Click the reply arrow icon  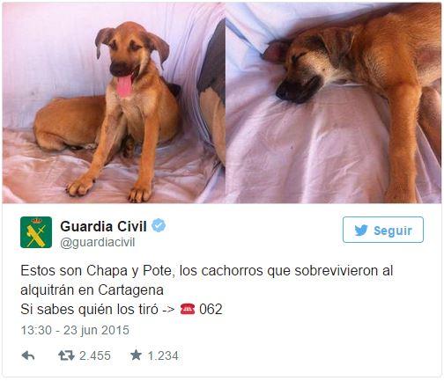coord(28,355)
